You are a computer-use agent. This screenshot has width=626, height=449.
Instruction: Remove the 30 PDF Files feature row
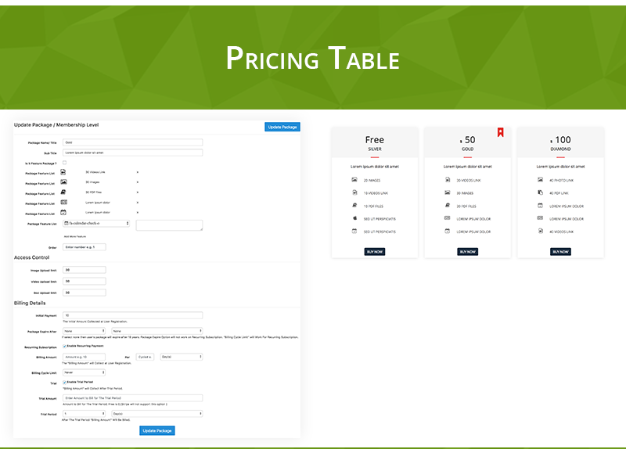[138, 192]
